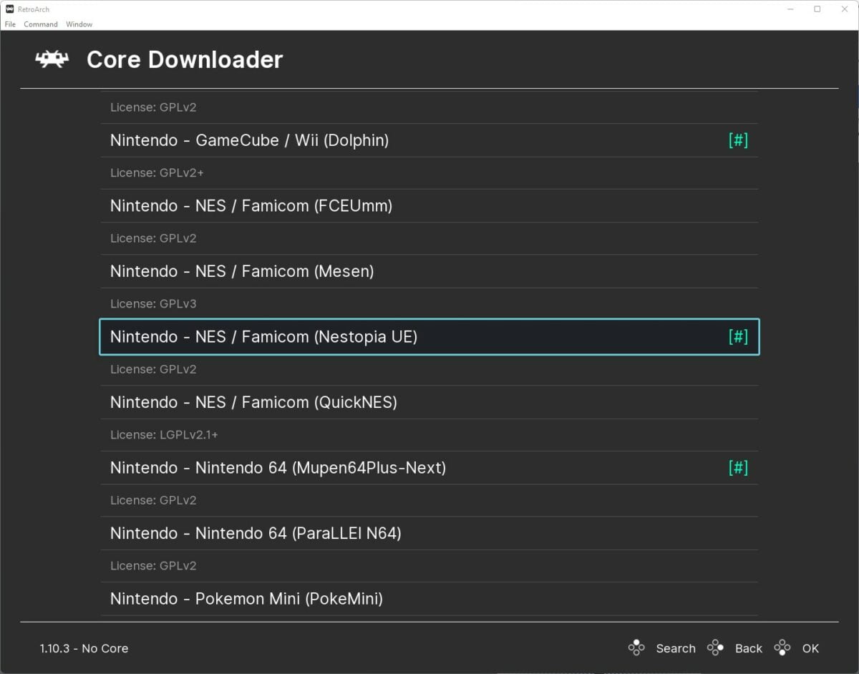This screenshot has height=674, width=859.
Task: Click the [#] installed marker on Dolphin core
Action: click(x=738, y=140)
